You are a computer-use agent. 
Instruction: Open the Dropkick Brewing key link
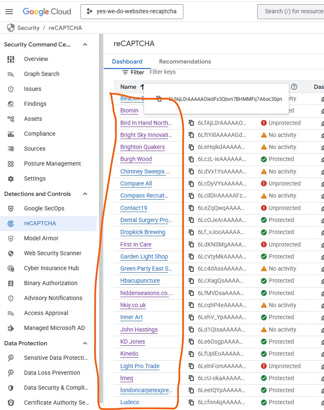[143, 232]
